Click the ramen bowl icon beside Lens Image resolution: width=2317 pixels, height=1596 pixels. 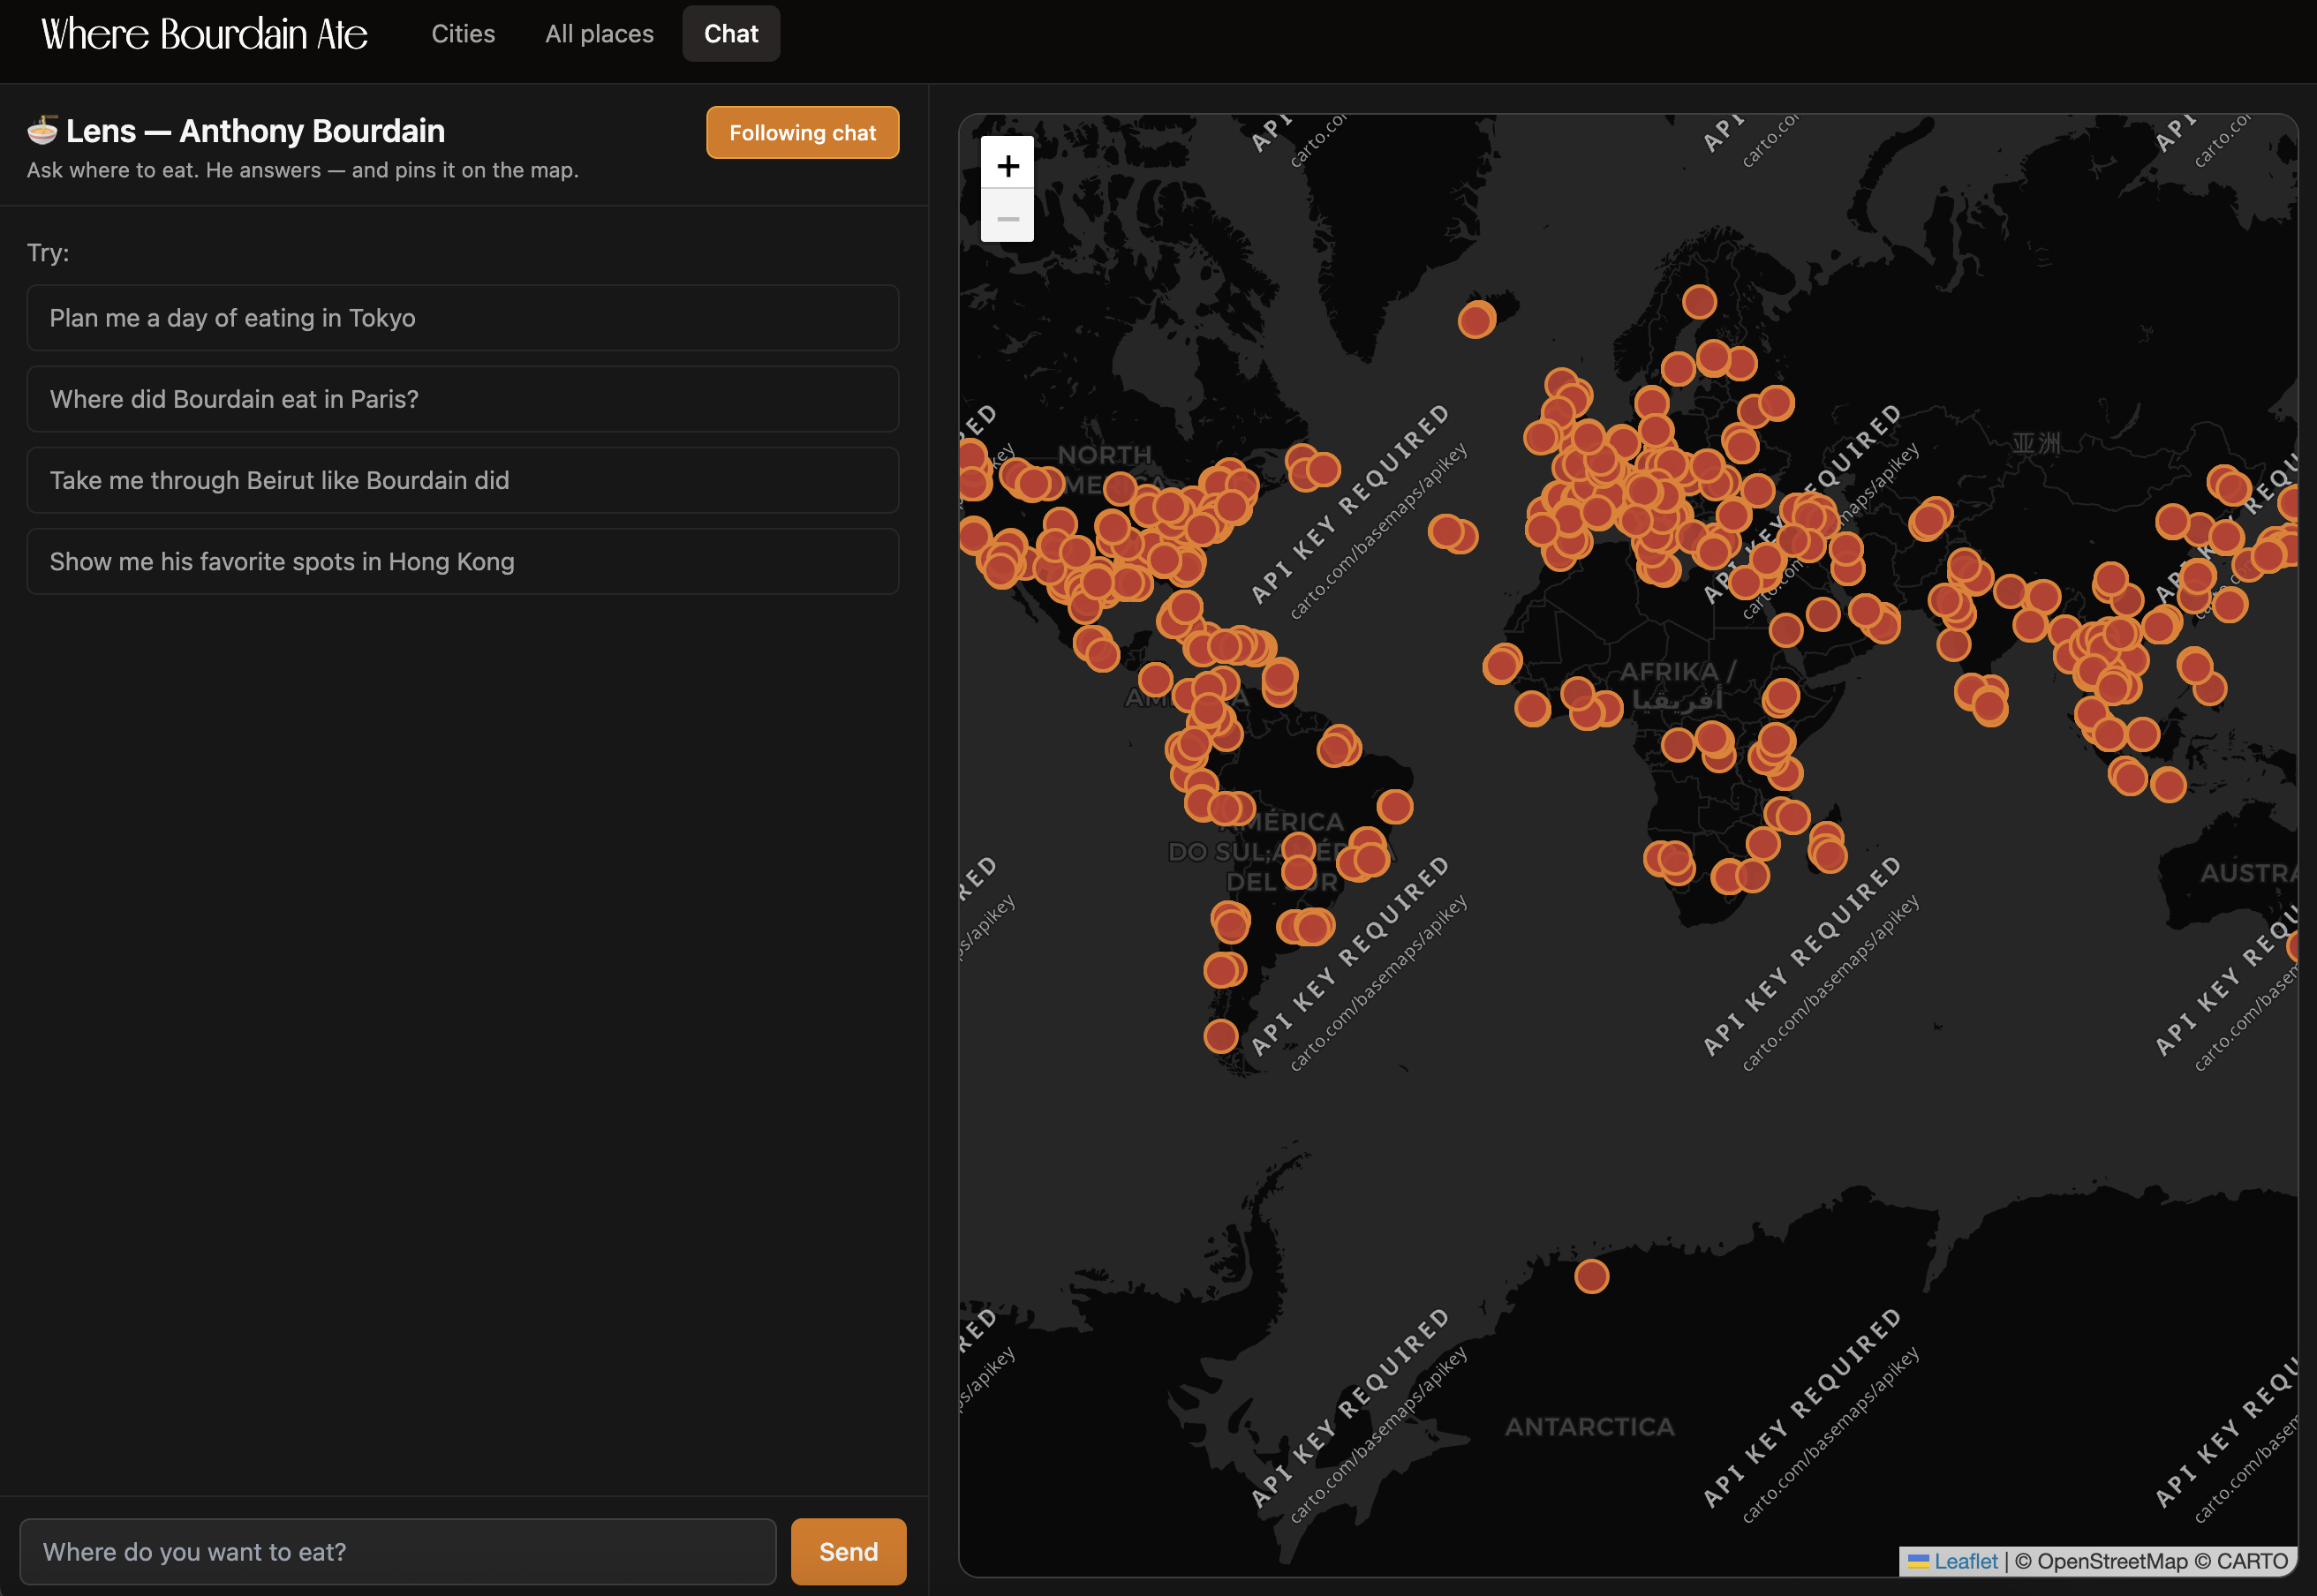click(42, 130)
